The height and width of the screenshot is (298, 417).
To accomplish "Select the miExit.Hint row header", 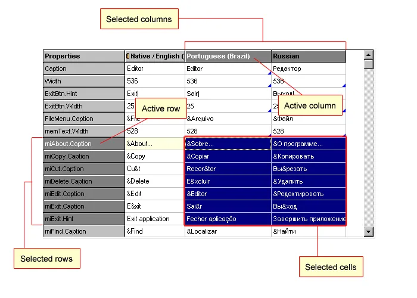I will (x=83, y=219).
